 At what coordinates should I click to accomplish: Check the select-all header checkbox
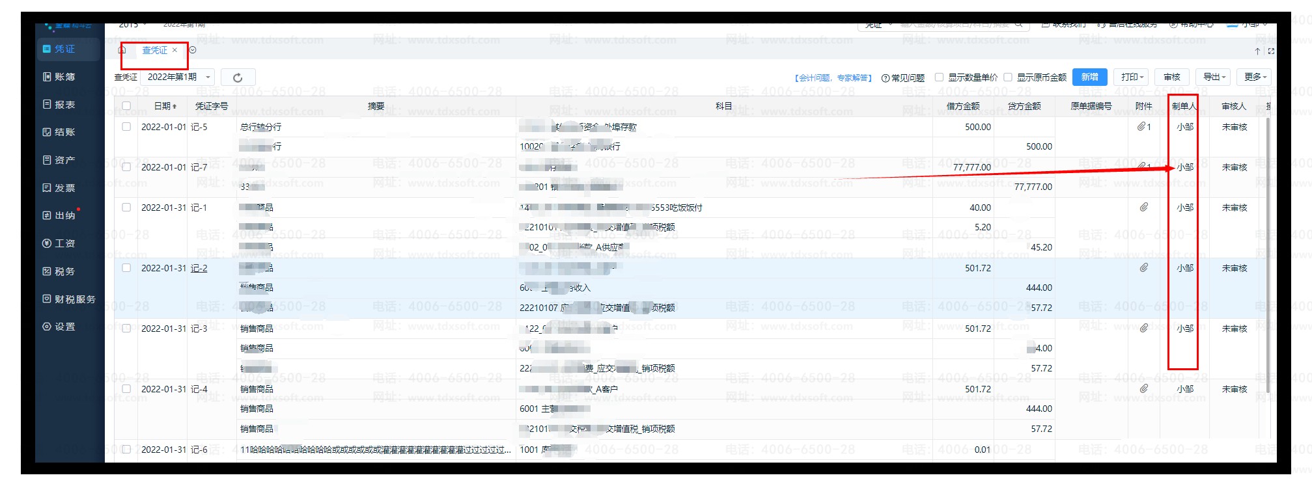pyautogui.click(x=126, y=106)
